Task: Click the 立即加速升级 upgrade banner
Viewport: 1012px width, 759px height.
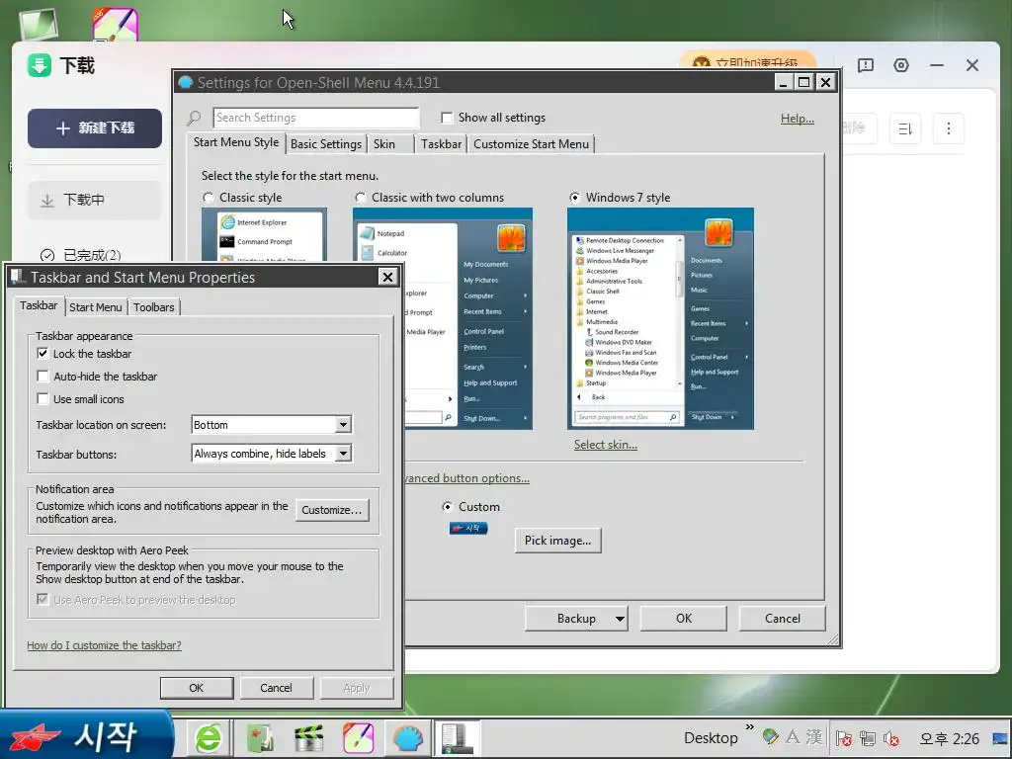Action: coord(748,60)
